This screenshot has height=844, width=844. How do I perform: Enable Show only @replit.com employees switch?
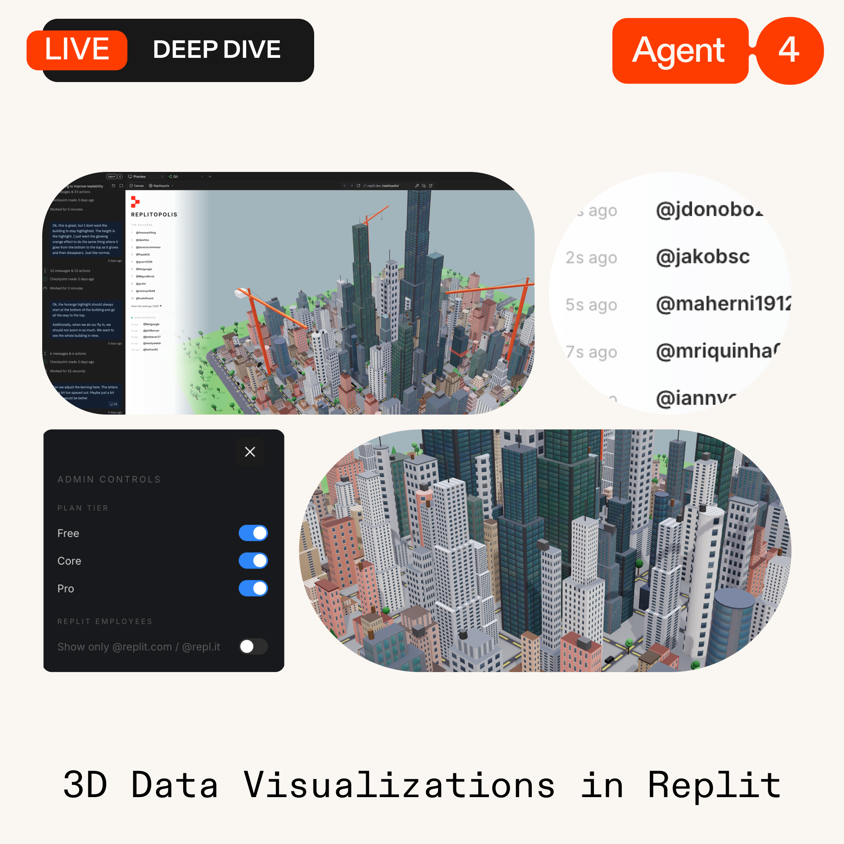pyautogui.click(x=253, y=647)
